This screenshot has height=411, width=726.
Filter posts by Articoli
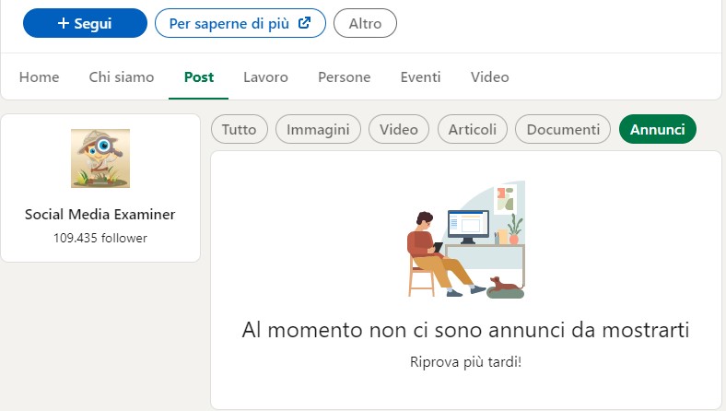(x=473, y=130)
